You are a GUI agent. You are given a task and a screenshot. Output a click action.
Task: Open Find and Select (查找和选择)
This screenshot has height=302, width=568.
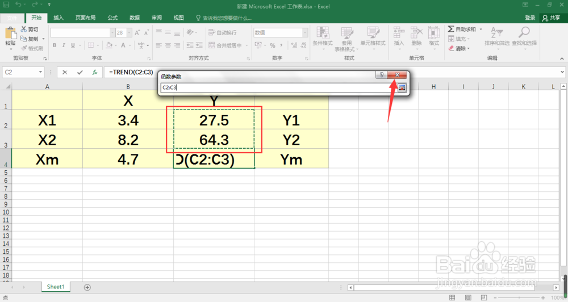coord(524,37)
